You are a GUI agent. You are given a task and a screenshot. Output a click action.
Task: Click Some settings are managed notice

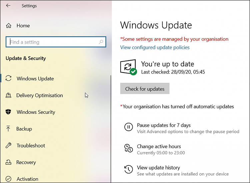[x=174, y=39]
